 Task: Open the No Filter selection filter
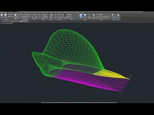pos(85,16)
